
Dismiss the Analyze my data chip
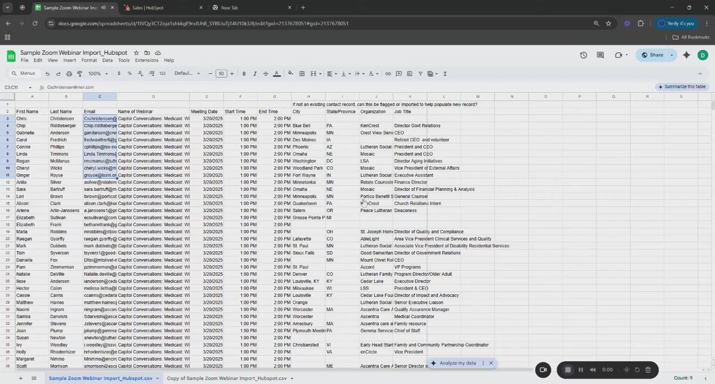[x=491, y=363]
